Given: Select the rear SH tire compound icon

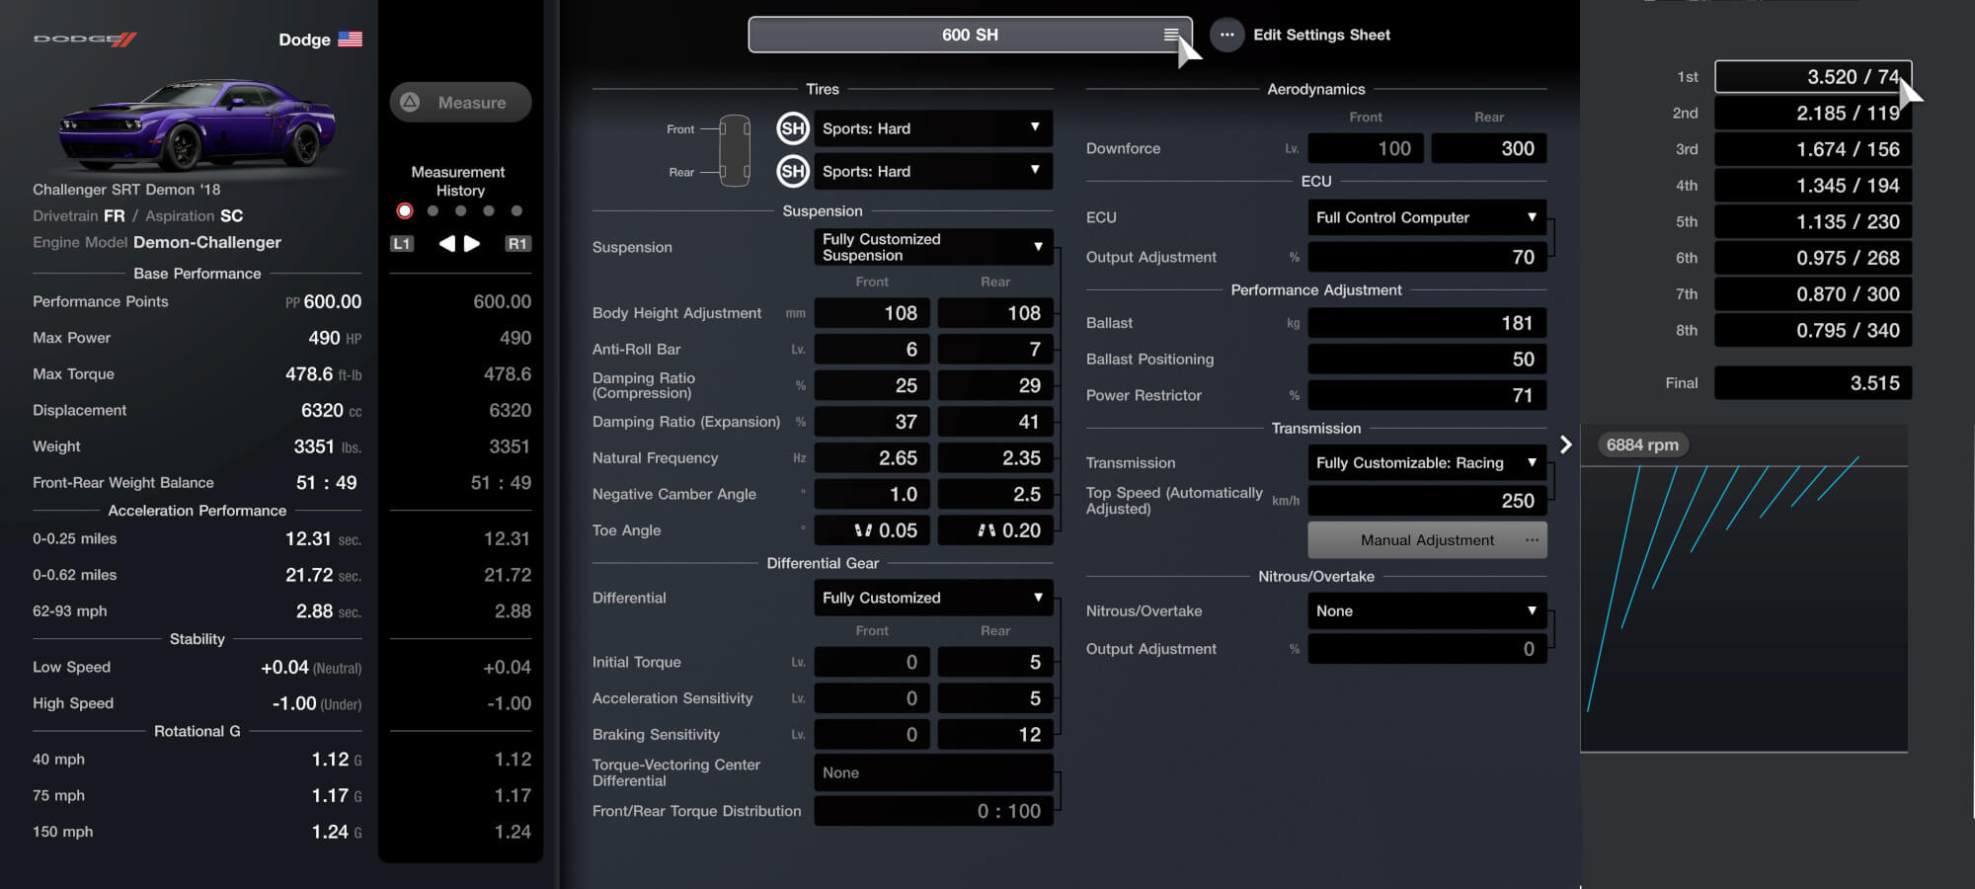Looking at the screenshot, I should coord(793,171).
